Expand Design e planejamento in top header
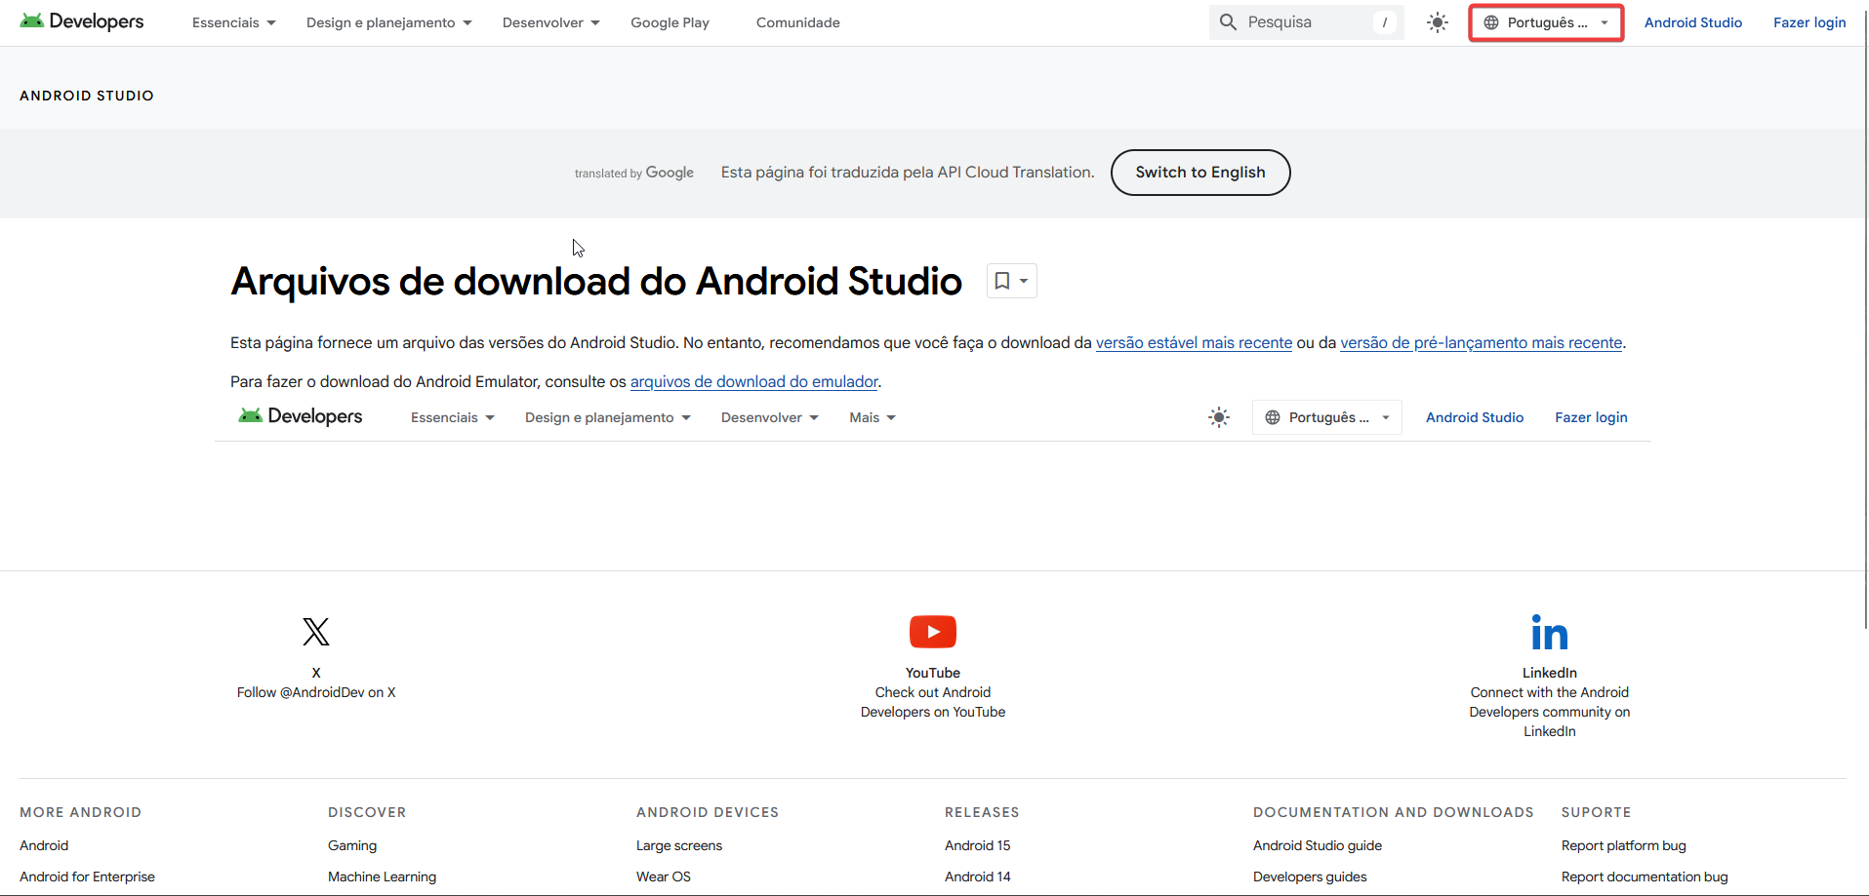1869x896 pixels. 389,22
